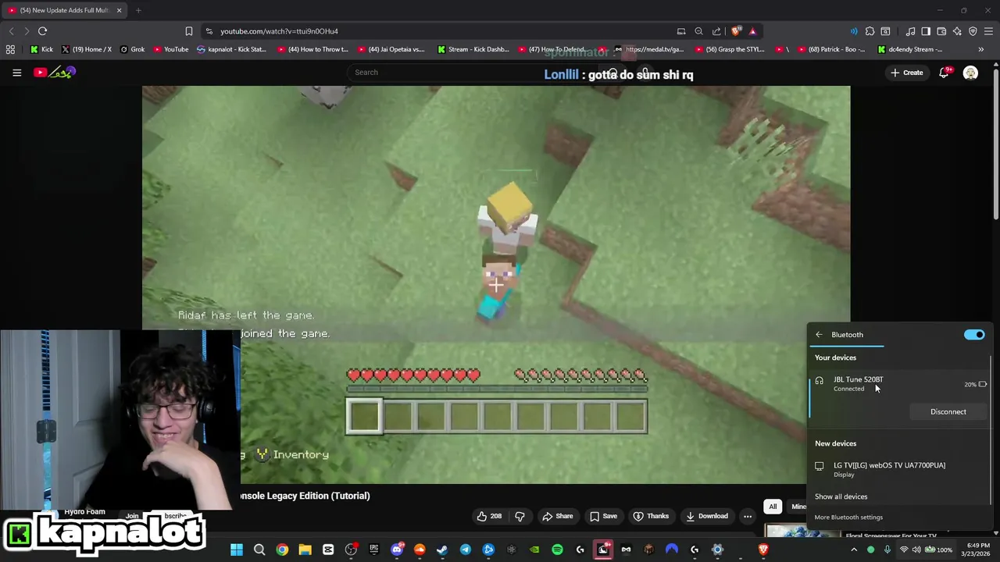
Task: Click the YouTube Create button
Action: pos(906,73)
